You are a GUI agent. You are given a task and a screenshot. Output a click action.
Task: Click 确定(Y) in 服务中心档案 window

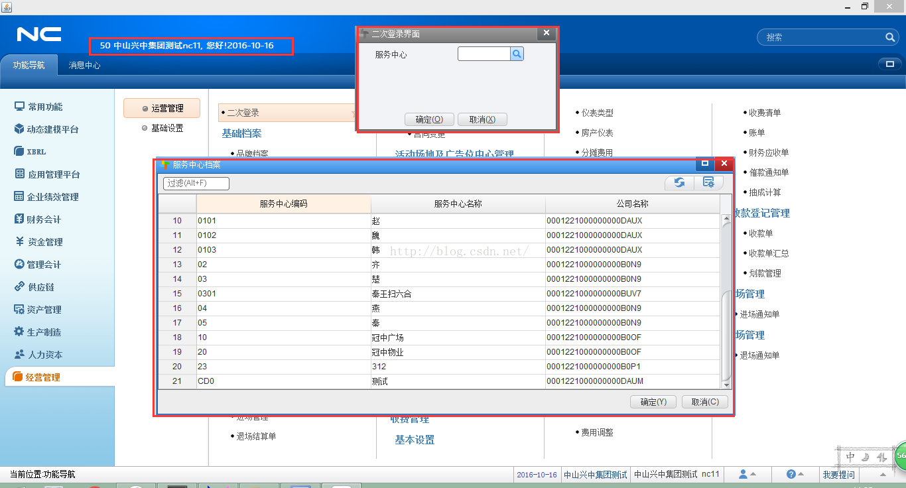coord(653,402)
